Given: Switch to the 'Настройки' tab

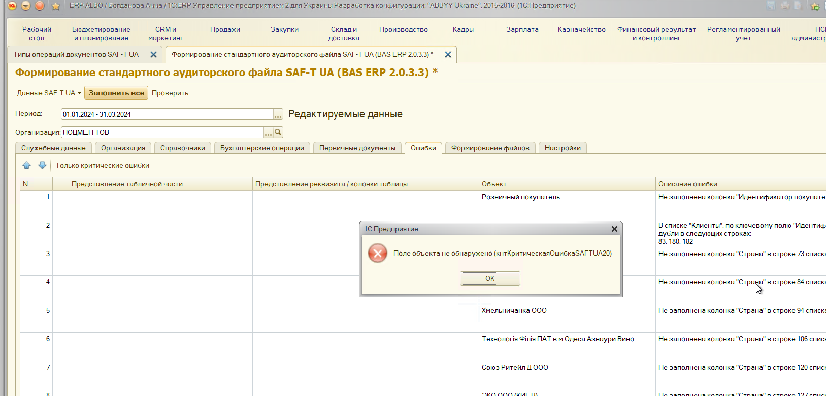Looking at the screenshot, I should coord(563,148).
